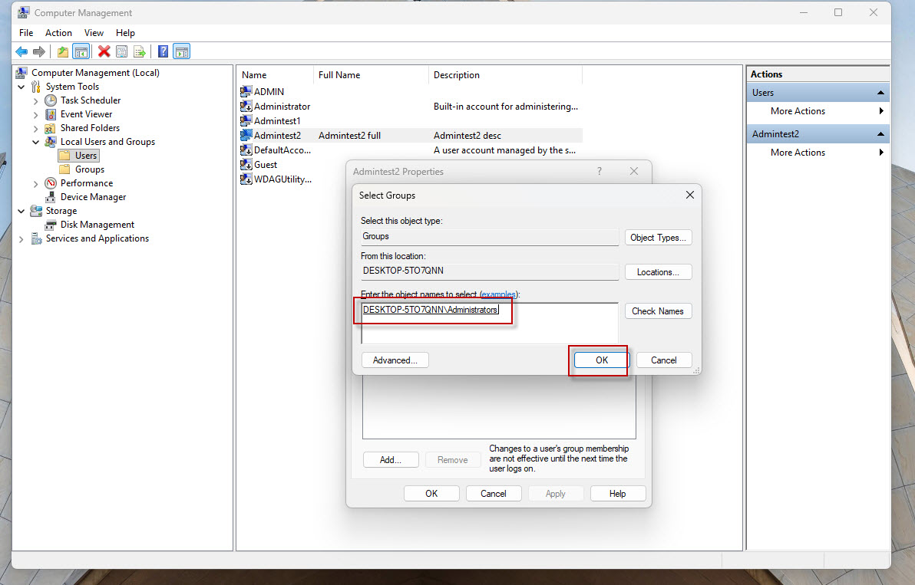
Task: Click the Local Users and Groups icon
Action: [x=51, y=142]
